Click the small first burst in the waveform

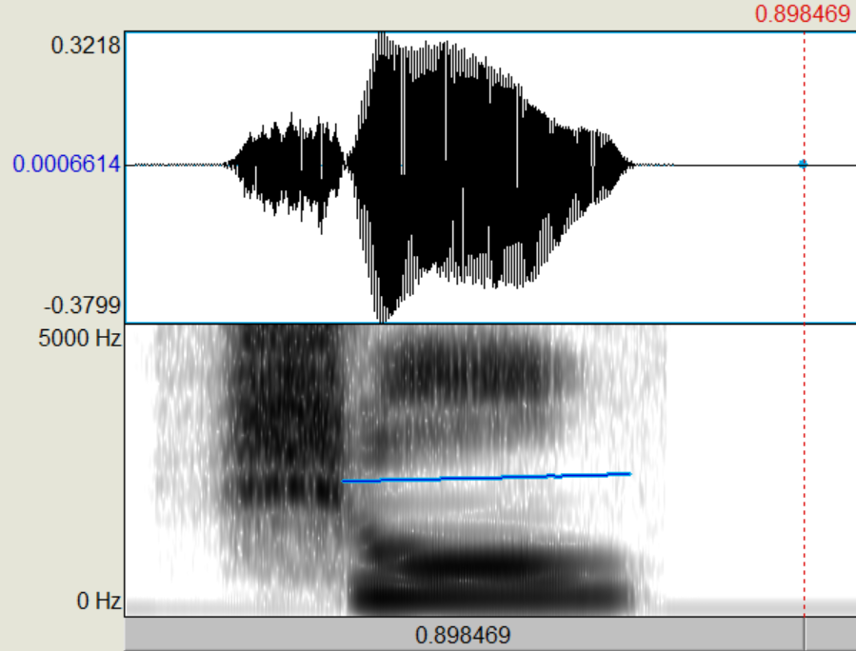pyautogui.click(x=288, y=162)
